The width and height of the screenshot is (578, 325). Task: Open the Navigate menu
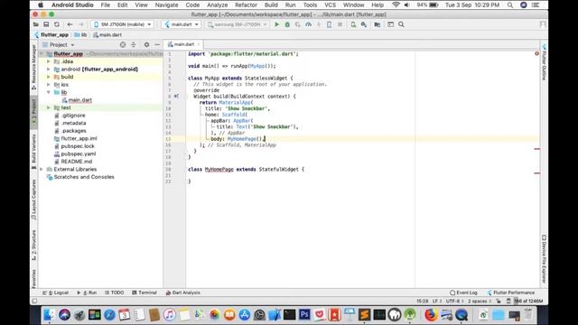coord(166,5)
